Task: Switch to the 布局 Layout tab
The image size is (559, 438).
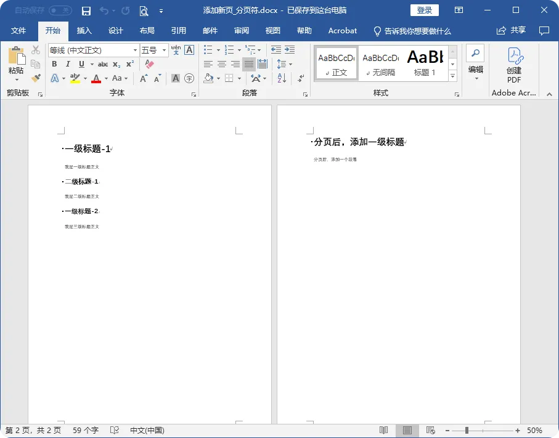Action: (x=147, y=31)
